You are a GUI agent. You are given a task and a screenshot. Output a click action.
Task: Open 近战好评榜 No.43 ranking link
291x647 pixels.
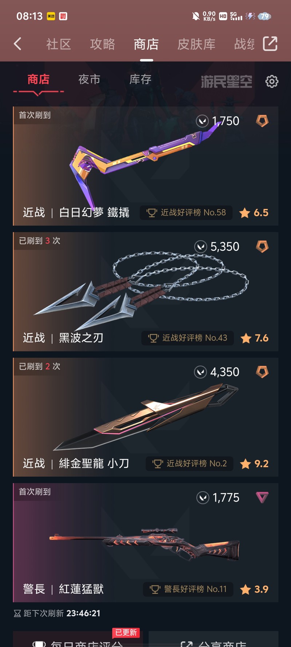click(x=187, y=338)
